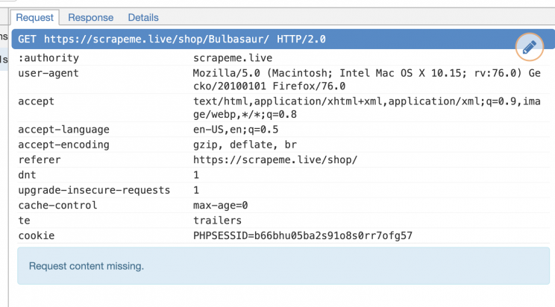Switch to the Request tab
Screen dimensions: 555x307
(x=34, y=17)
